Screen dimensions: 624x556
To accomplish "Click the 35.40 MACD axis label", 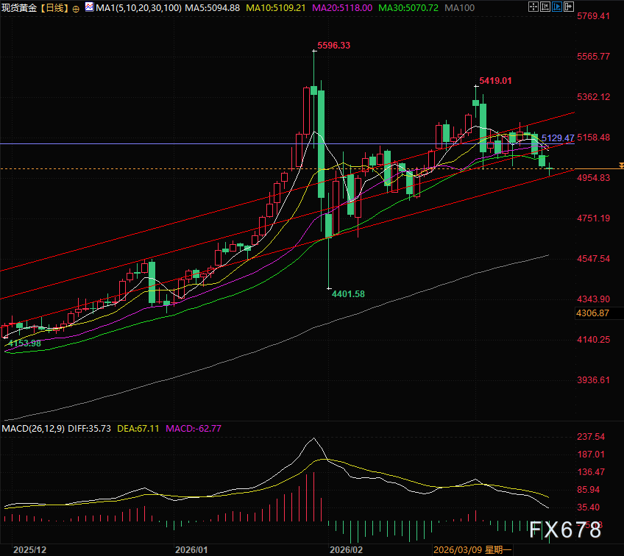I will pyautogui.click(x=588, y=507).
